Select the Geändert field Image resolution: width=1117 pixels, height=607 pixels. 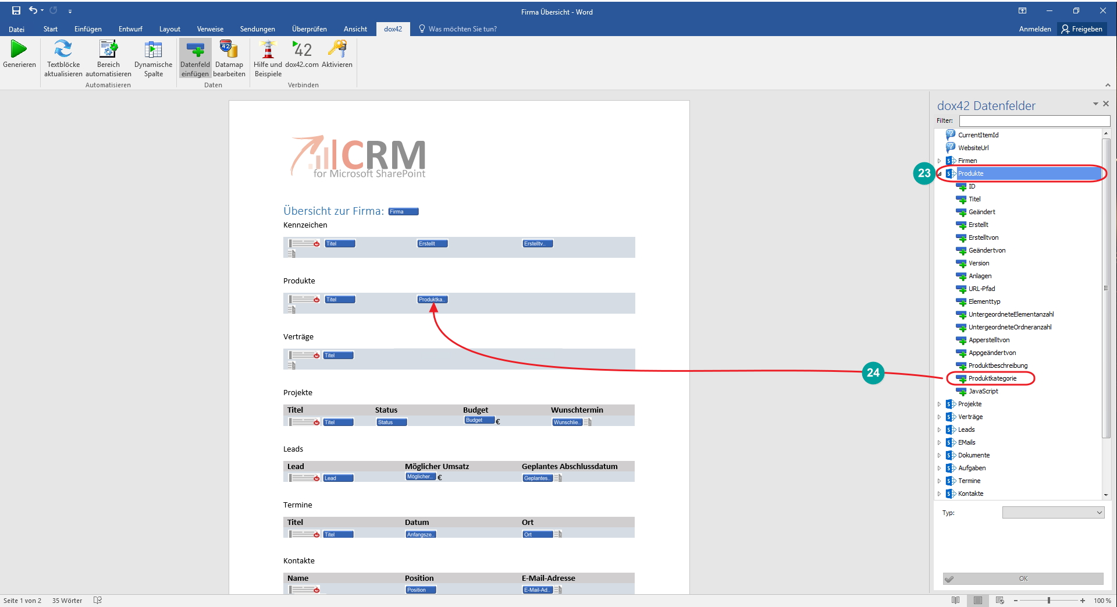point(981,212)
